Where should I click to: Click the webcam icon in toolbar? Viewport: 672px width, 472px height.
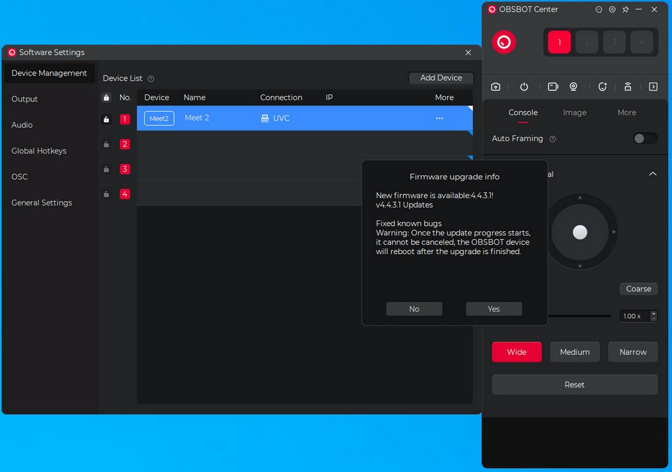click(x=574, y=87)
